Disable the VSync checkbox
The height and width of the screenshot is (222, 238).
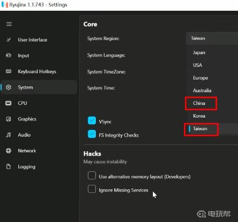pos(92,121)
